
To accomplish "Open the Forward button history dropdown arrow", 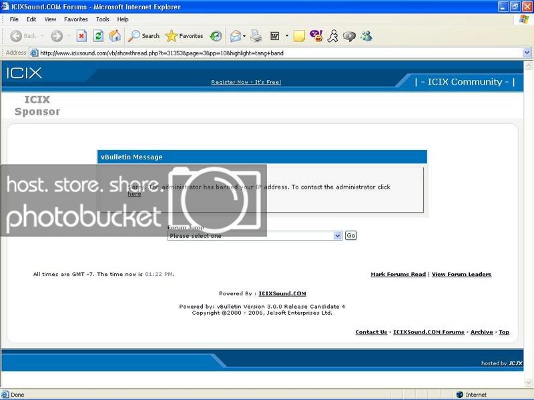I will point(69,36).
